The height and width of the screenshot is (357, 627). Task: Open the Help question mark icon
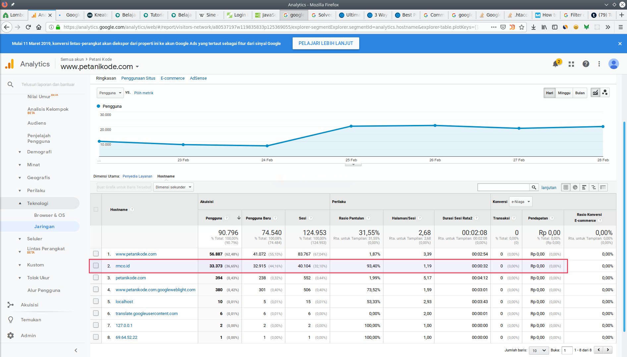click(x=586, y=64)
